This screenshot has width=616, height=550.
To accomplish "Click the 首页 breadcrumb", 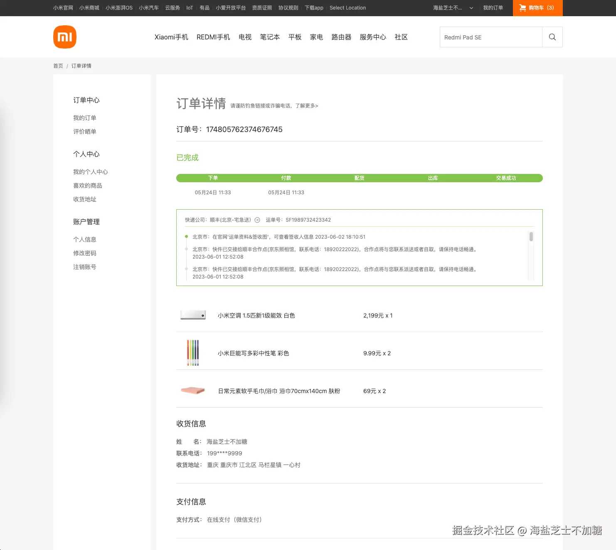I will 58,66.
